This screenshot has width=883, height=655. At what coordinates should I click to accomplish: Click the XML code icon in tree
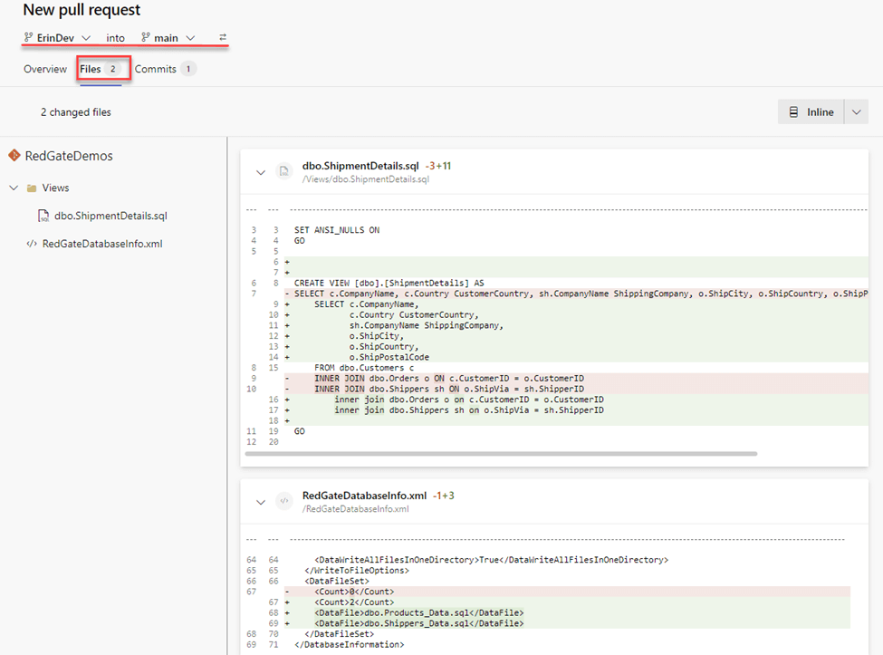[x=32, y=244]
